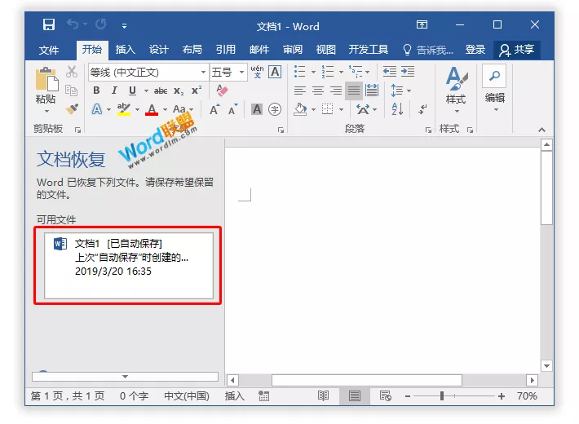579x424 pixels.
Task: Toggle Bold formatting
Action: coord(96,91)
